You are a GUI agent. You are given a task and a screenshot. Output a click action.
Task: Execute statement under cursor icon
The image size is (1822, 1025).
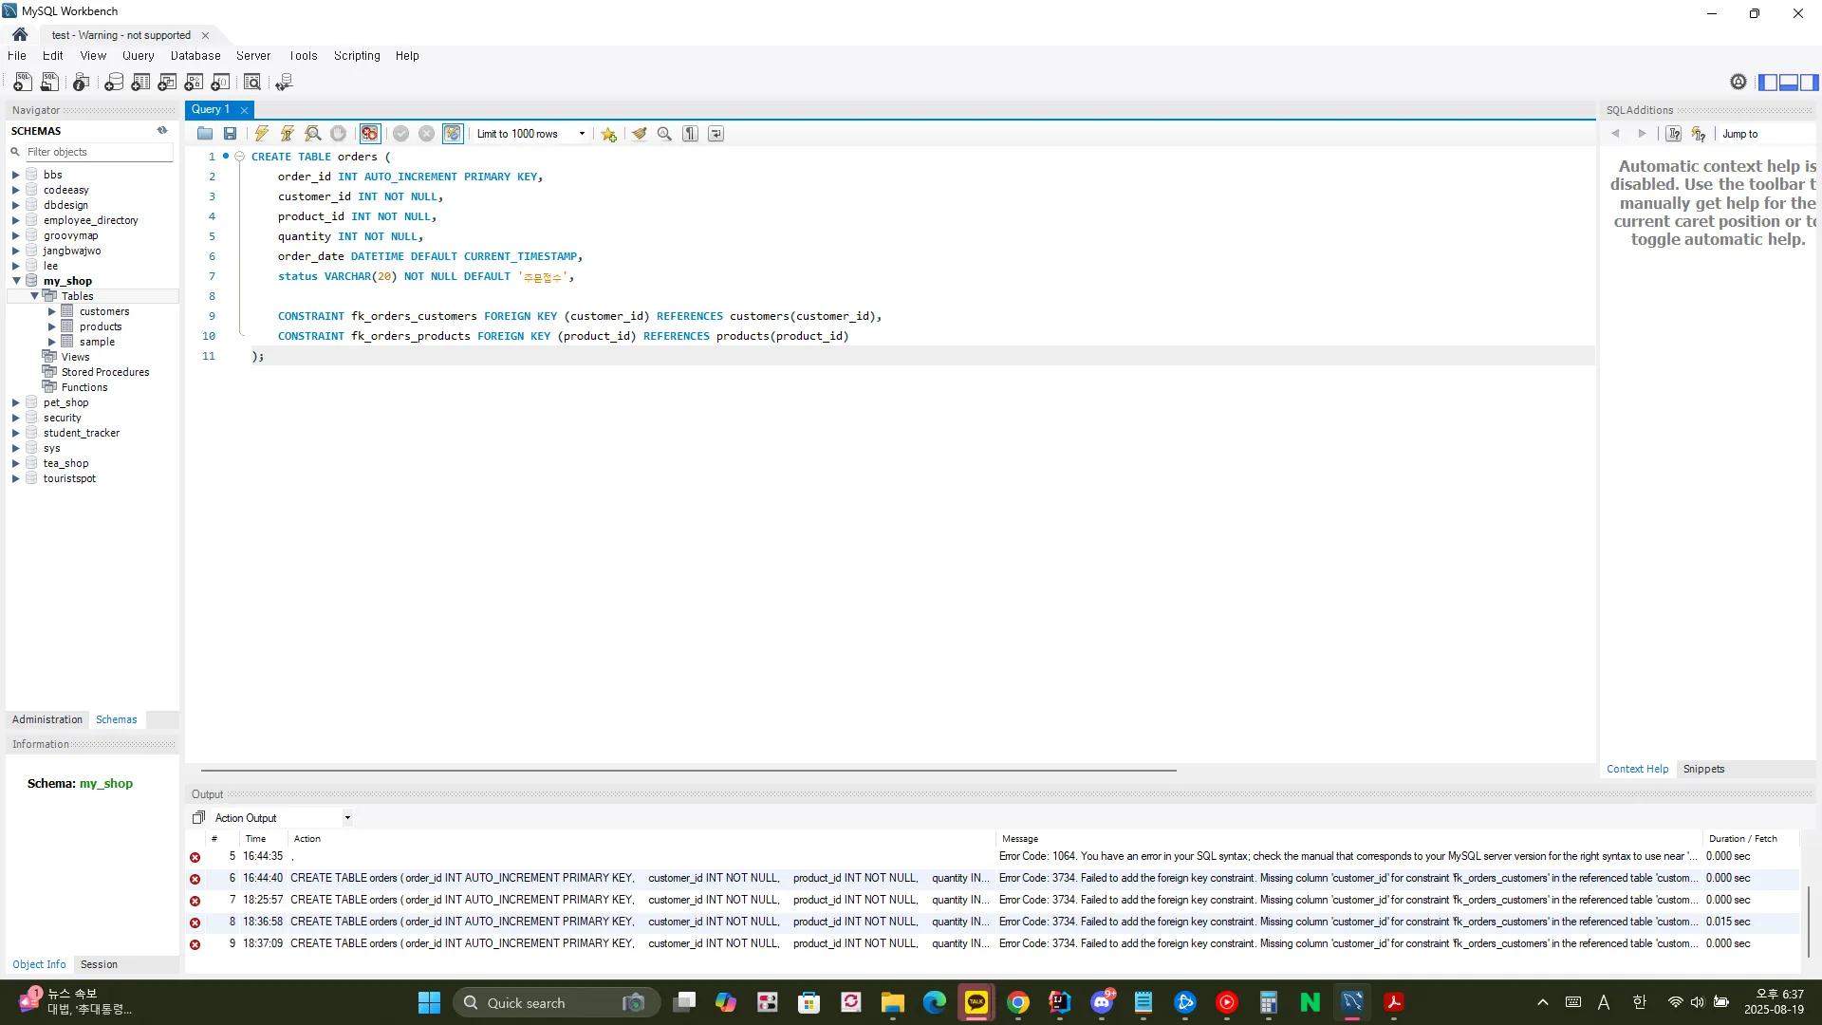[x=288, y=134]
